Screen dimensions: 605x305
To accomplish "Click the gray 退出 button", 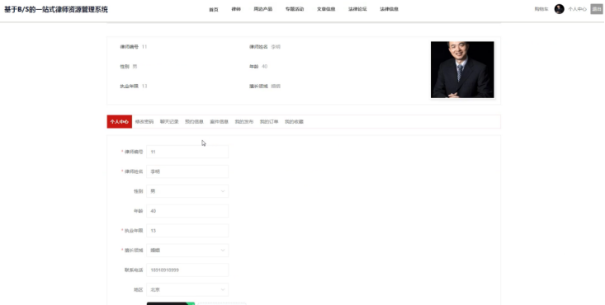I will 597,9.
